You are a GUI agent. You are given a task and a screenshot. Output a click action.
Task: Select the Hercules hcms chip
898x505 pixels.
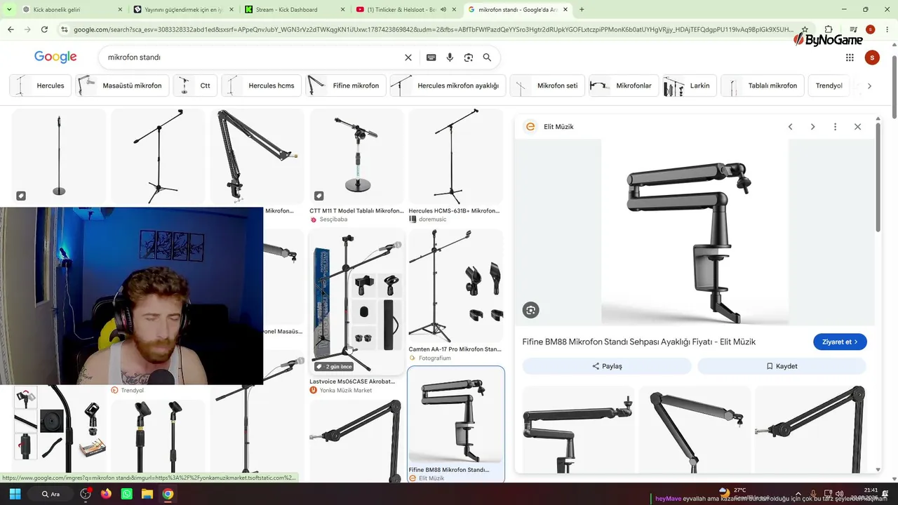click(261, 86)
